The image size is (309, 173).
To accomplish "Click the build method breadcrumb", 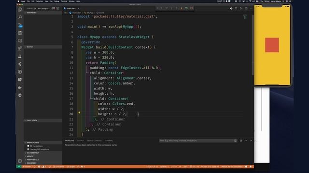I will [x=100, y=13].
